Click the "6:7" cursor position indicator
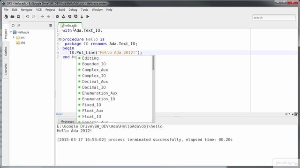 [x=287, y=114]
